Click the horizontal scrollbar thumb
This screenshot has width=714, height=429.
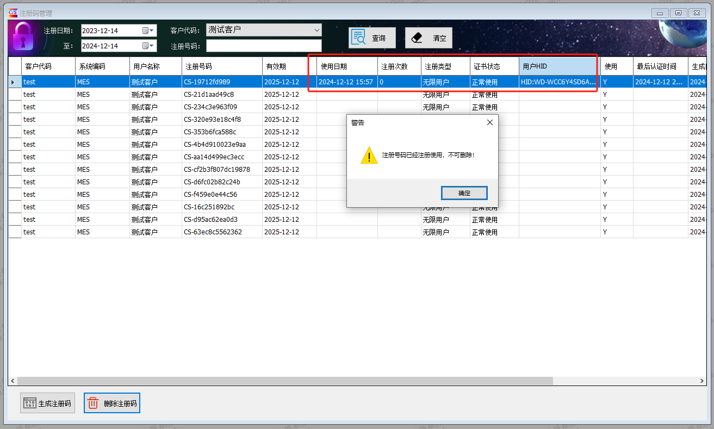point(285,381)
